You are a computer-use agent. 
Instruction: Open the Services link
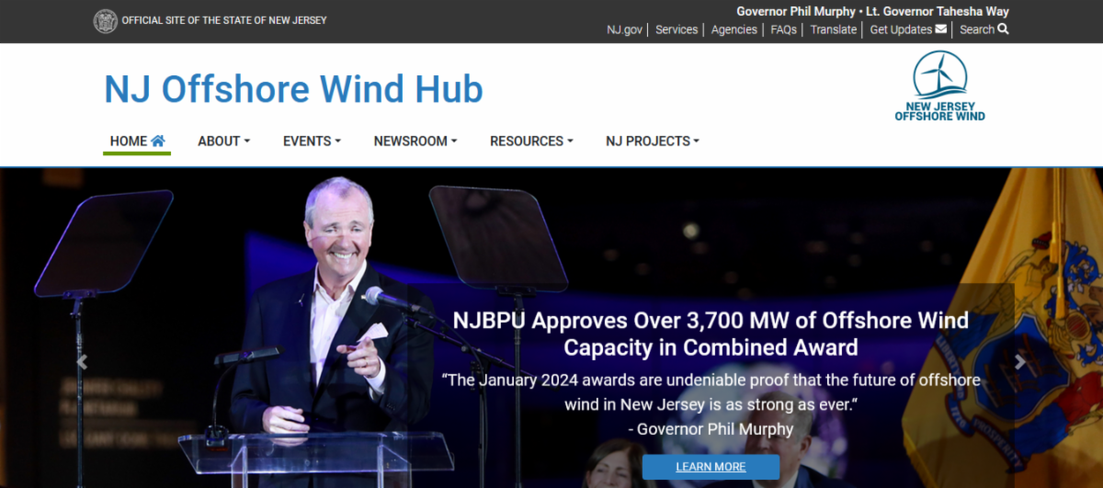tap(677, 29)
